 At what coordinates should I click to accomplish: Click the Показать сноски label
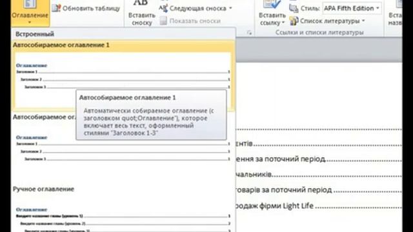click(195, 21)
